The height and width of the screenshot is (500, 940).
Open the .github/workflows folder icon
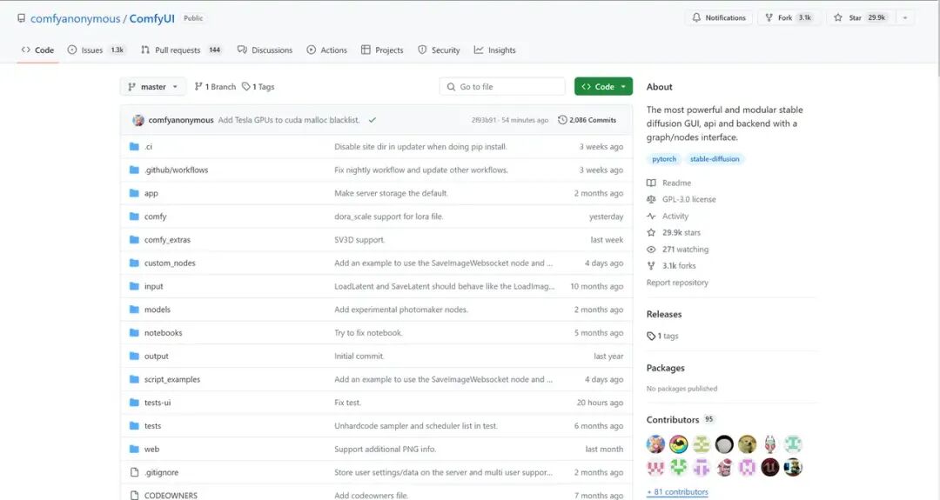[134, 170]
